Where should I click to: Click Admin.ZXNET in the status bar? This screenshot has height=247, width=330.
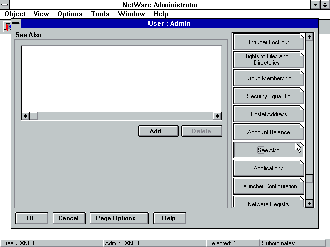[155, 243]
